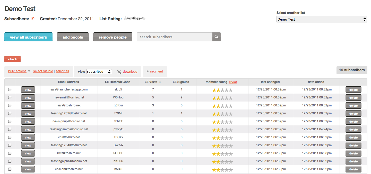Screen dimensions: 371x174
Task: Open the Select another list dropdown
Action: 322,19
